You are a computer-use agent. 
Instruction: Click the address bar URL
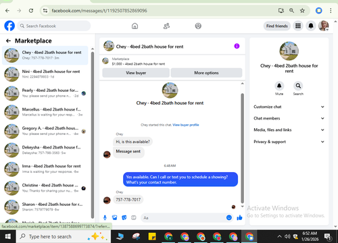(x=99, y=11)
